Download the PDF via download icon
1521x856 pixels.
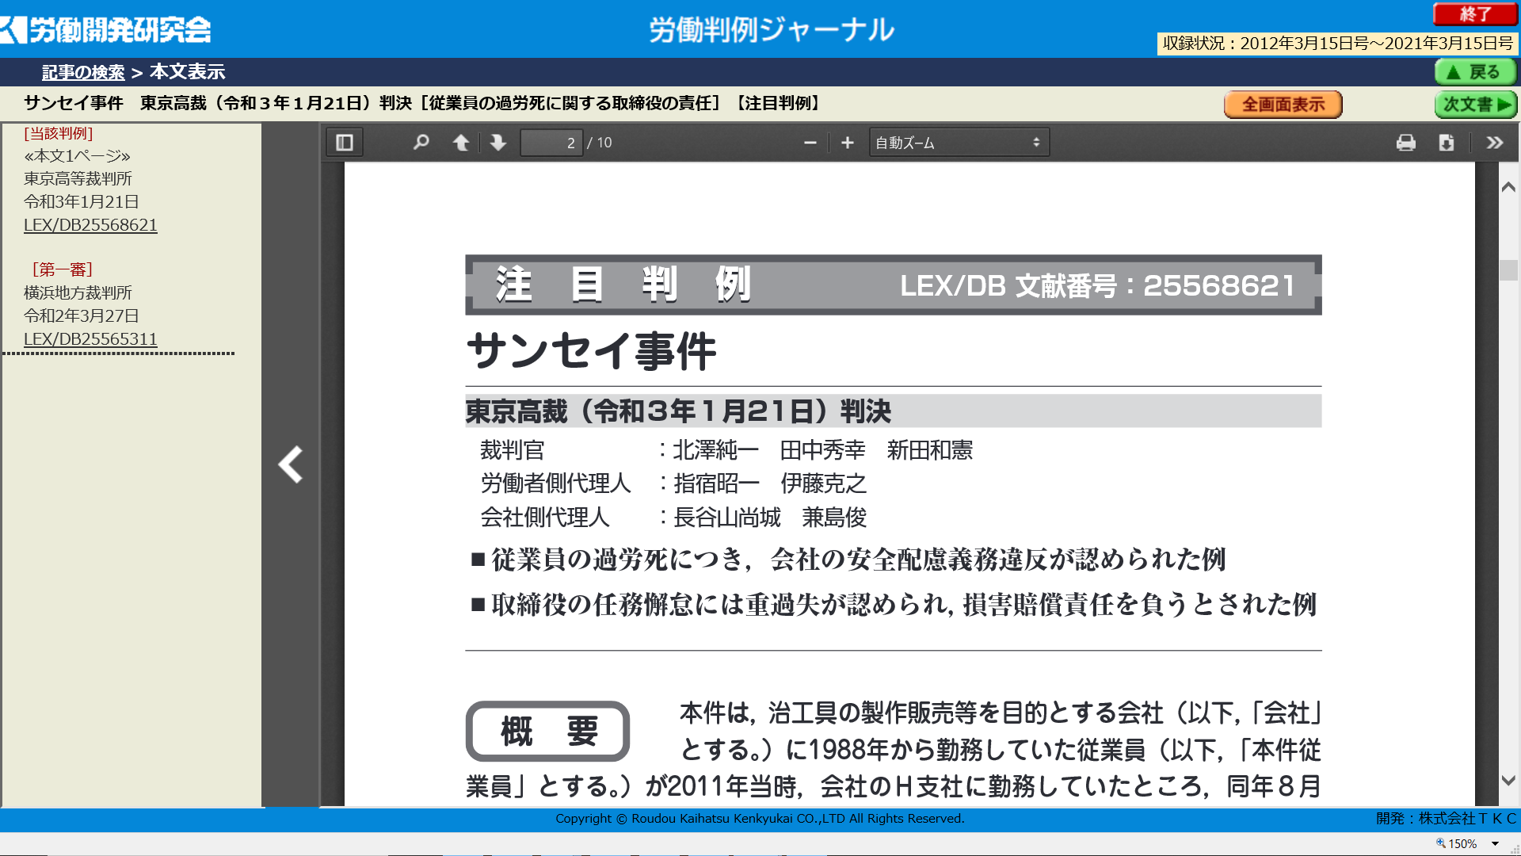point(1447,143)
